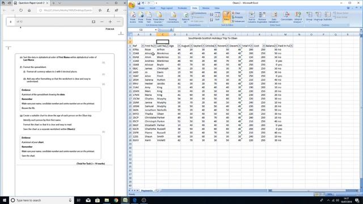Click the taskbar search box
The height and width of the screenshot is (204, 363).
click(41, 200)
